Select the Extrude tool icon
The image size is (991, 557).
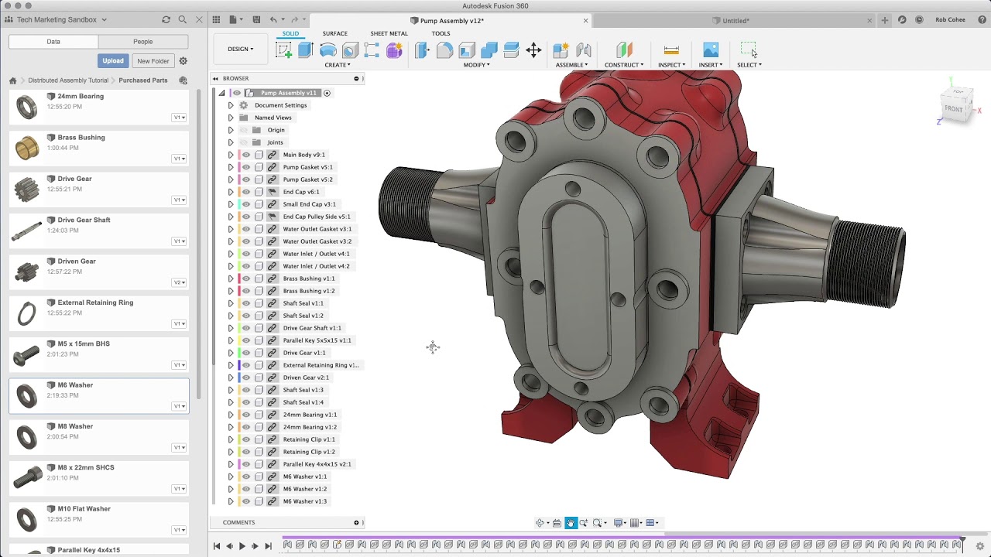click(x=306, y=50)
